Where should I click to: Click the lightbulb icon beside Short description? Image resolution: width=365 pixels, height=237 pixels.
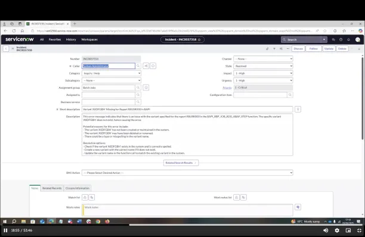tap(298, 109)
